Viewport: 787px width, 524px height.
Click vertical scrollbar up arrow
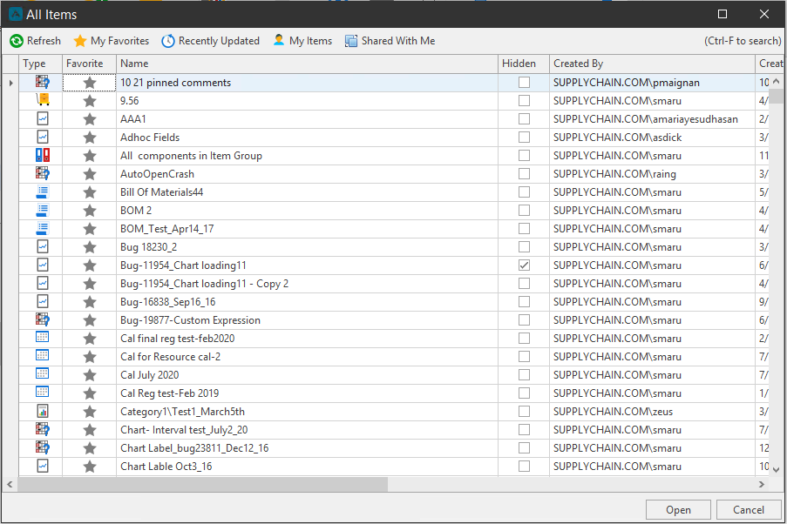point(776,81)
